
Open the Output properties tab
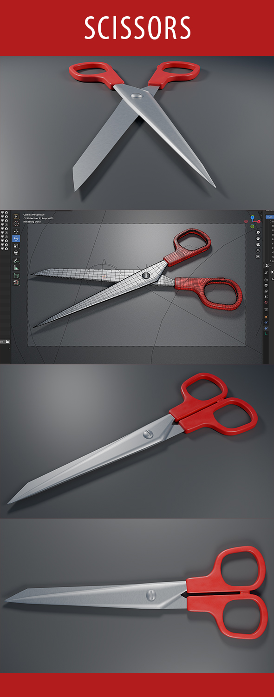pyautogui.click(x=266, y=285)
